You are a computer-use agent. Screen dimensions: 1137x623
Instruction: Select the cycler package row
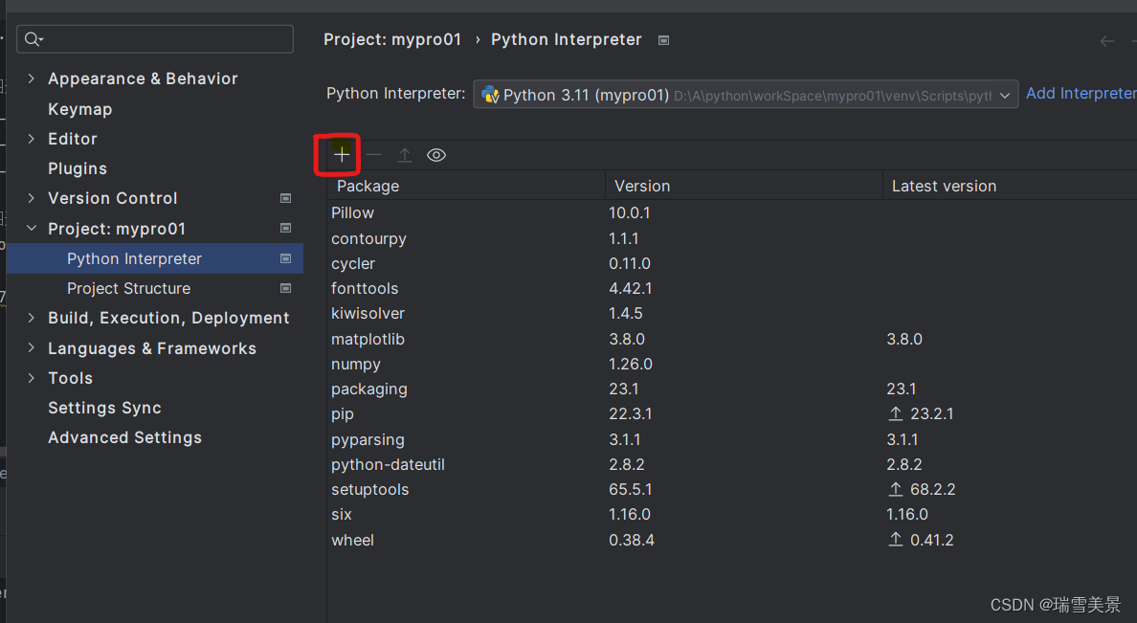pos(731,263)
